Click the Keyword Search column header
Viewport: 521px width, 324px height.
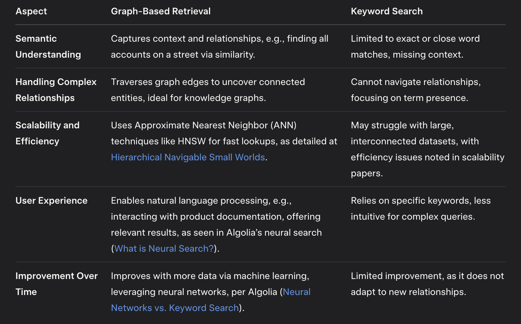click(x=387, y=11)
